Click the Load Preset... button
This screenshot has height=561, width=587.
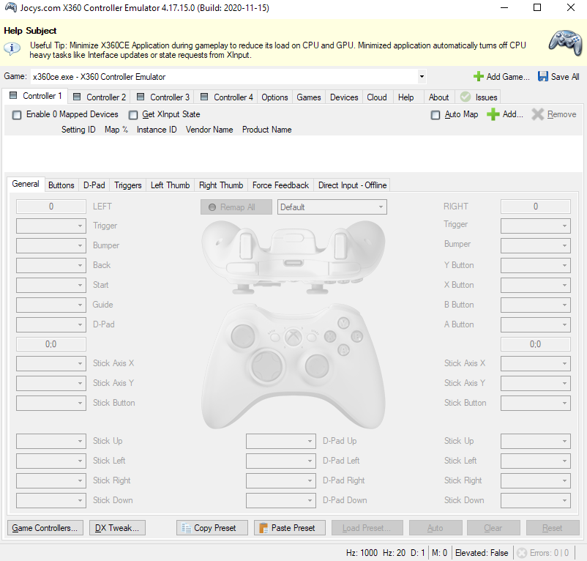click(x=367, y=527)
